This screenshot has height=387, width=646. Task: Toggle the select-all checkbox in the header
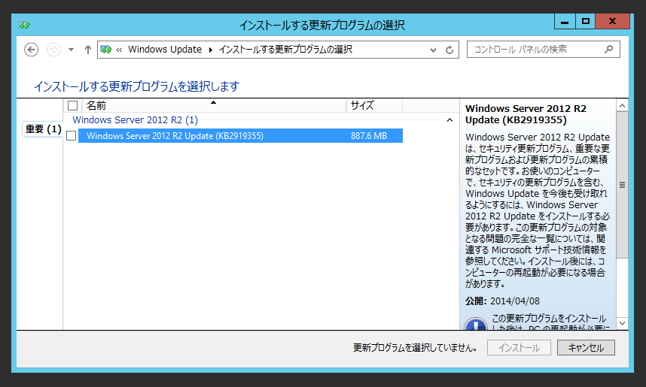[x=72, y=106]
